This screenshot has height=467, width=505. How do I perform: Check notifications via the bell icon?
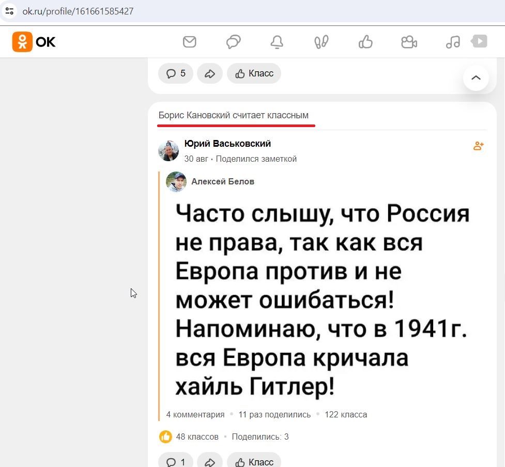click(277, 42)
